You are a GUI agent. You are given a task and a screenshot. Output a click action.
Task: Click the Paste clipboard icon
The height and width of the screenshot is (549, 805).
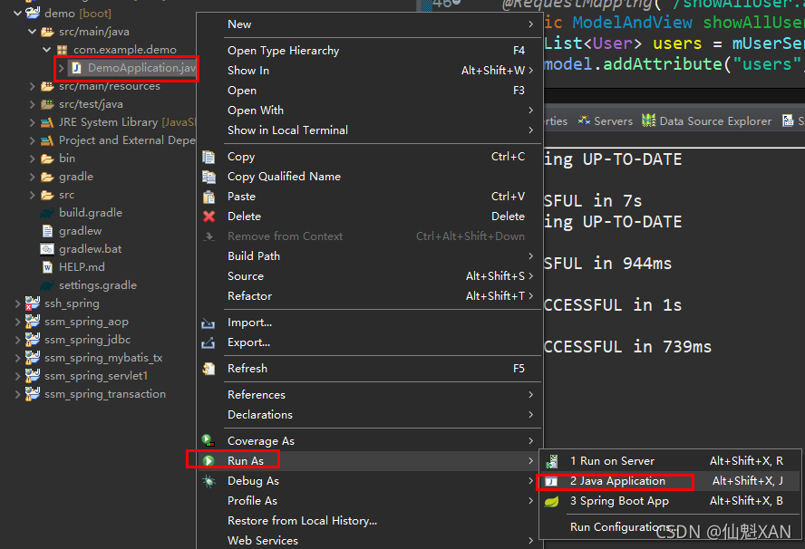click(x=209, y=197)
